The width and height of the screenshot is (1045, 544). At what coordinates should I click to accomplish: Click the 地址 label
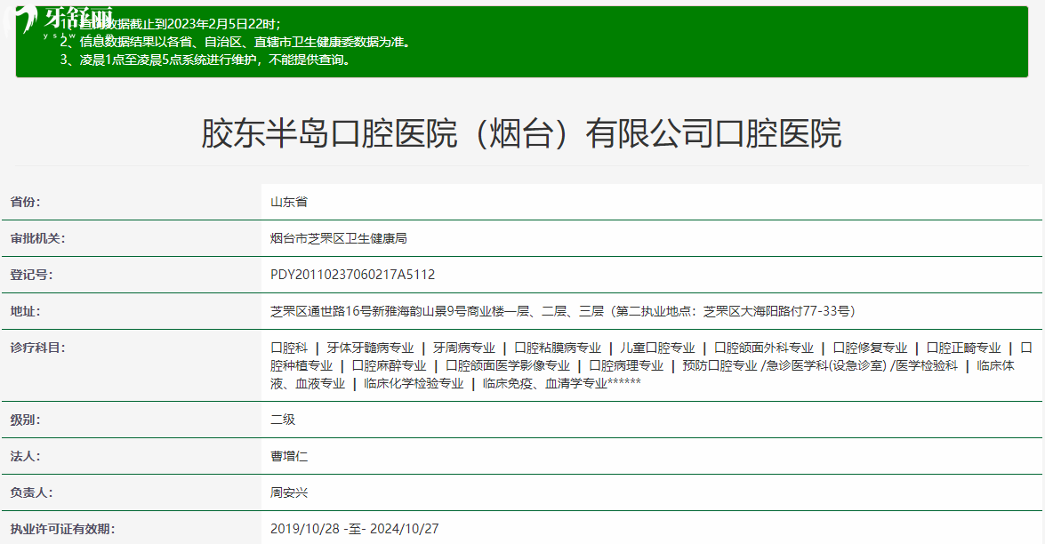pyautogui.click(x=25, y=311)
